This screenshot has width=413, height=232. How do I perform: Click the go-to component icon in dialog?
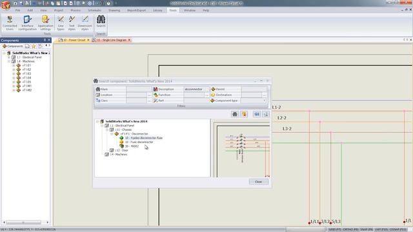tap(257, 114)
